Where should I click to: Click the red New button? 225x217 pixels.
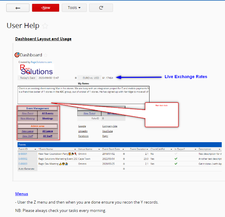click(45, 8)
